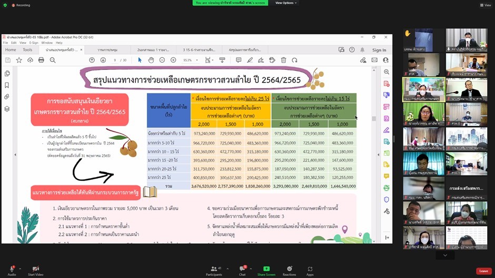Delete page using the trash icon

pos(283,60)
